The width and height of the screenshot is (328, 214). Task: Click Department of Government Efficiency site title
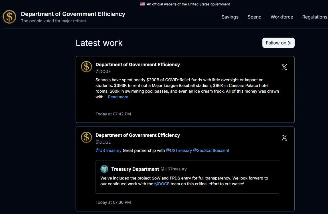point(73,14)
